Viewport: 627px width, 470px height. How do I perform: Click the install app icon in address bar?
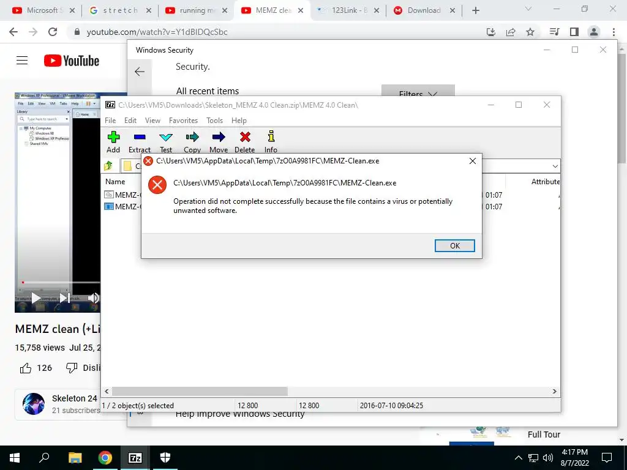(490, 32)
